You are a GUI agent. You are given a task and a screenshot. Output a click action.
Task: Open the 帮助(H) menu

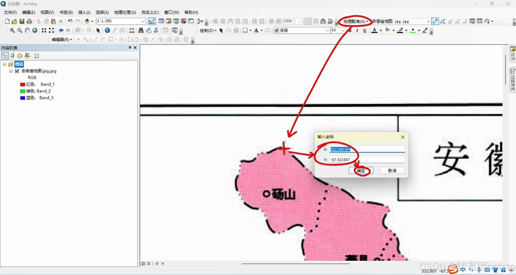point(191,12)
